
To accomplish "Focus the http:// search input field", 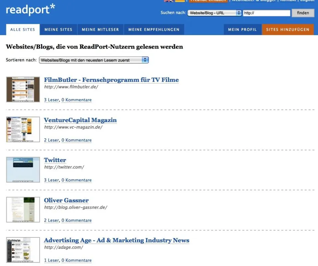I will [267, 13].
